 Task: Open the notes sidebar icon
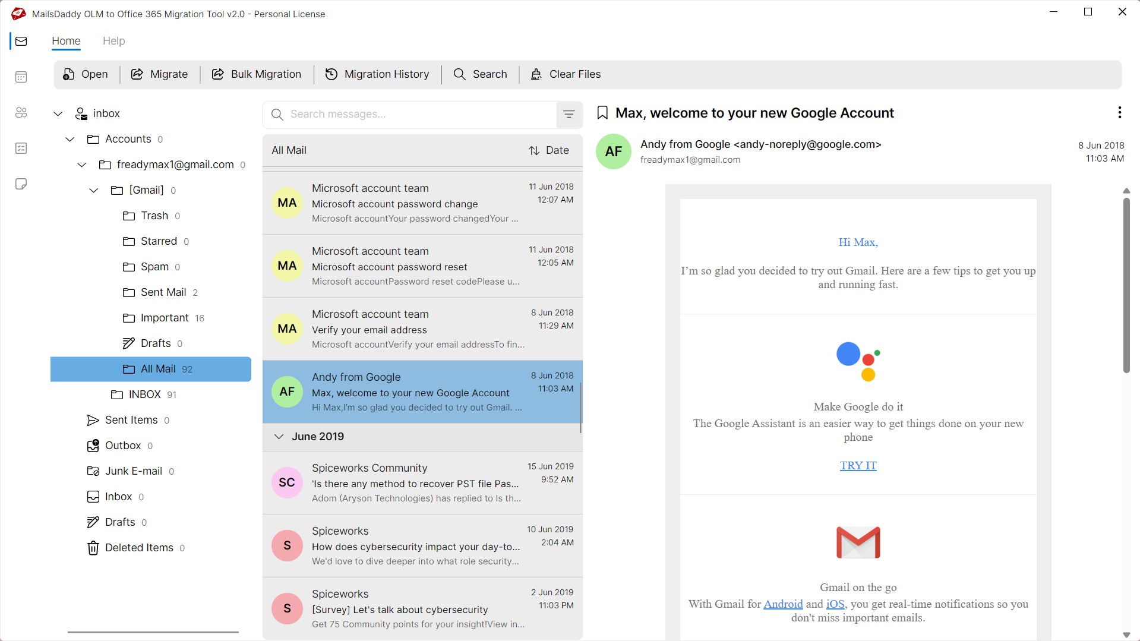tap(21, 184)
